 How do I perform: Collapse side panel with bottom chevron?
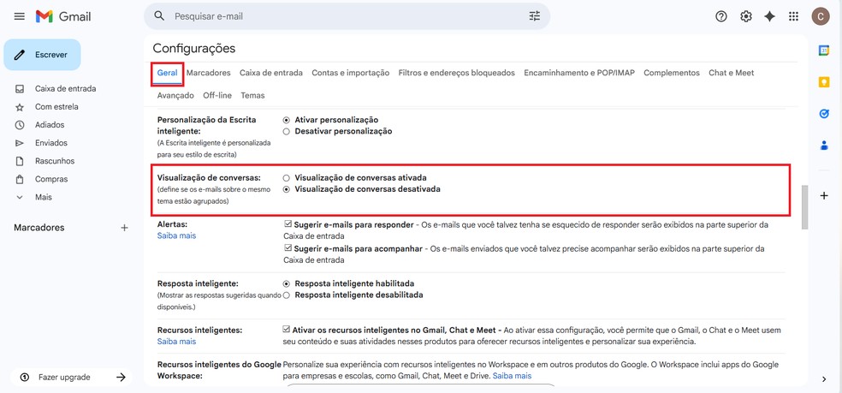(x=824, y=379)
